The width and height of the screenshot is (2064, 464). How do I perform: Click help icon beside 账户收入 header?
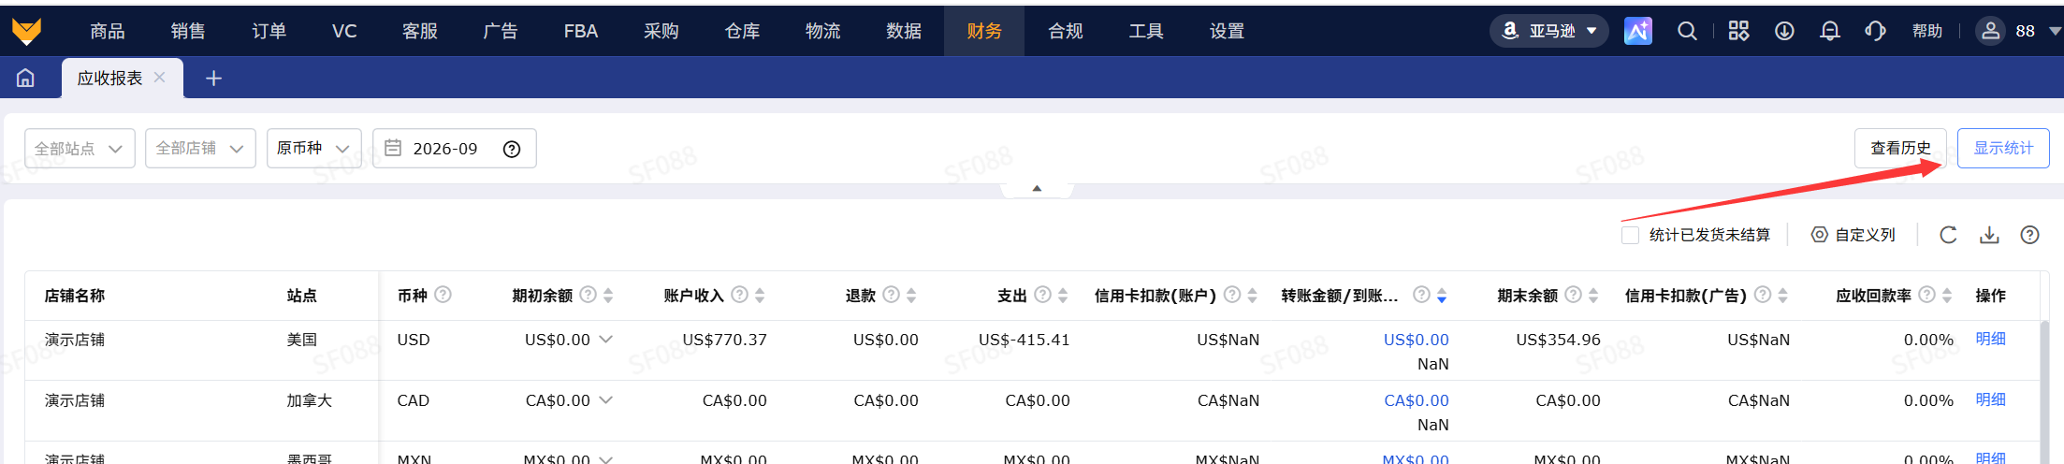[739, 295]
